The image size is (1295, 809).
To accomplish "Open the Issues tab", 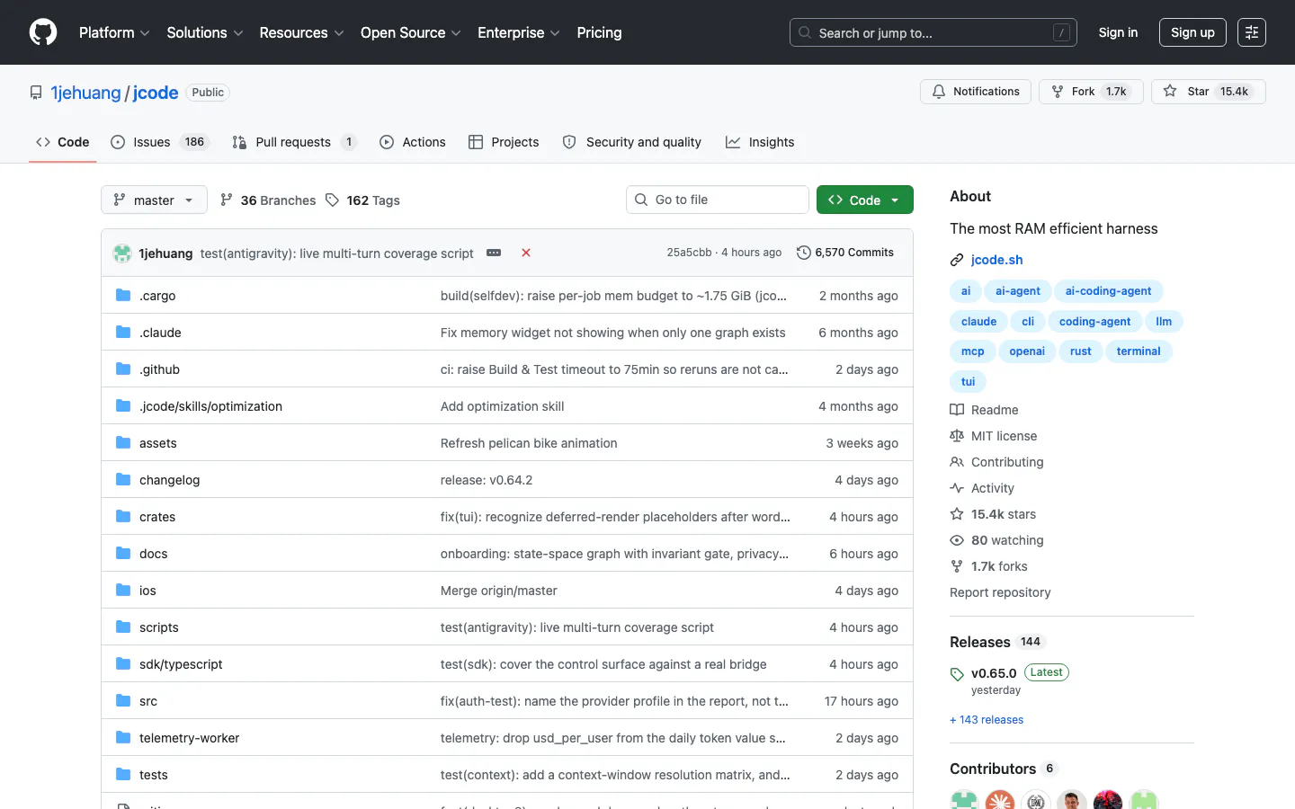I will 159,142.
